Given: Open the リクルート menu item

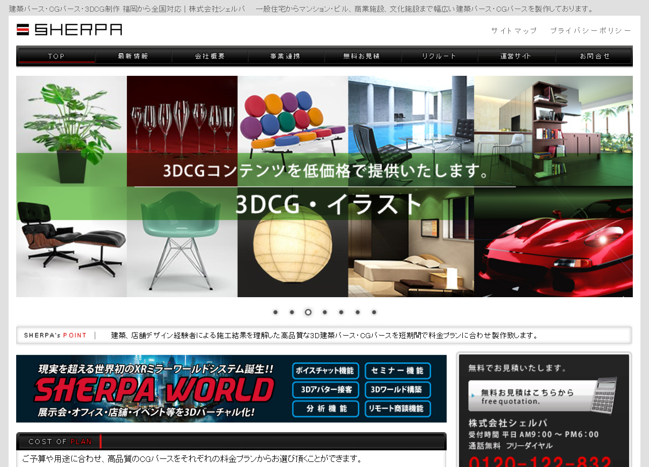Looking at the screenshot, I should [439, 56].
